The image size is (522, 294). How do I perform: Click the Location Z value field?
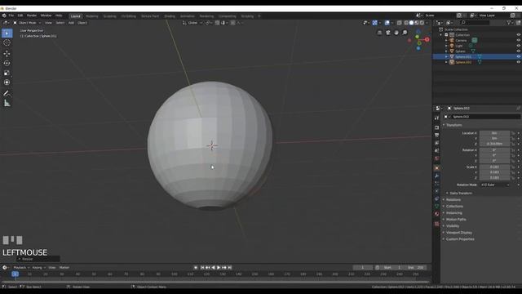[494, 144]
